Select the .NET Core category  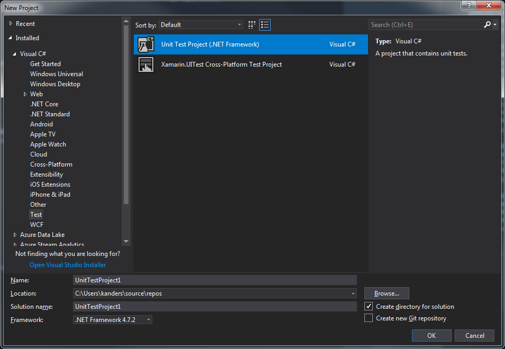(x=44, y=104)
